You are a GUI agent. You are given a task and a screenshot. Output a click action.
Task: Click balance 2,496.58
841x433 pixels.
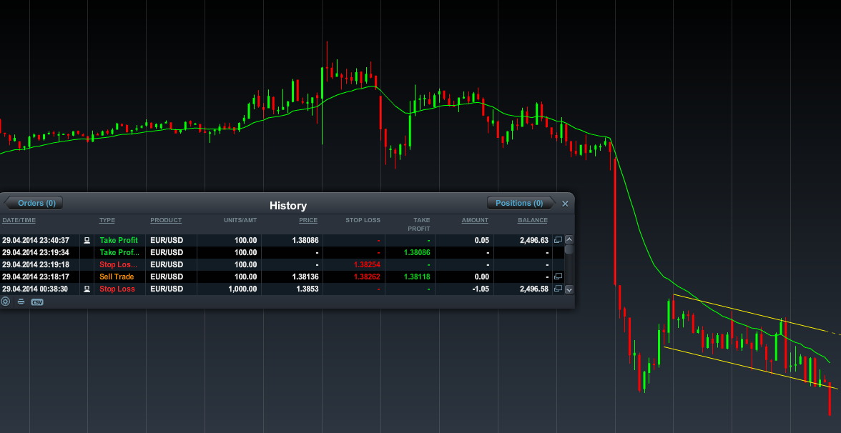pos(533,289)
